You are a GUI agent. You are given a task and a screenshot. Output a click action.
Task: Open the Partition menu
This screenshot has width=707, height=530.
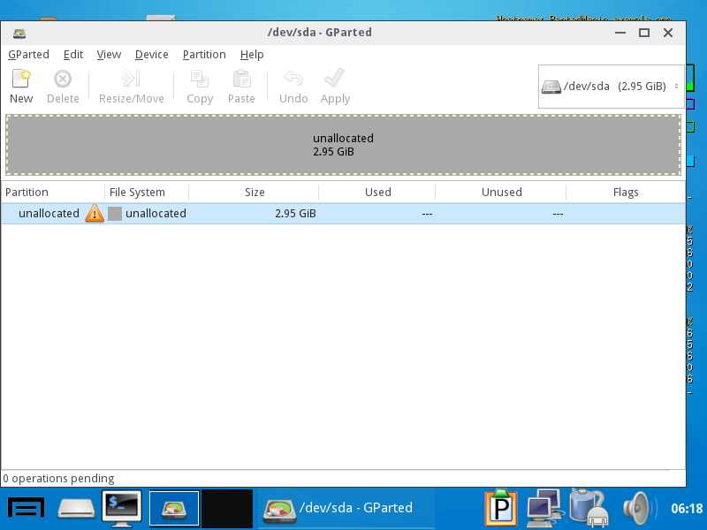(x=204, y=54)
